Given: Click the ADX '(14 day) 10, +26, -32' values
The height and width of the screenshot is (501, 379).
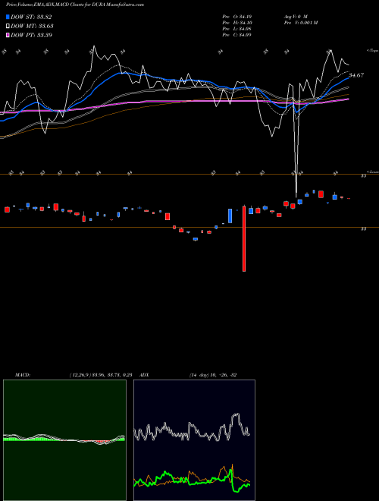Looking at the screenshot, I should pos(213,375).
